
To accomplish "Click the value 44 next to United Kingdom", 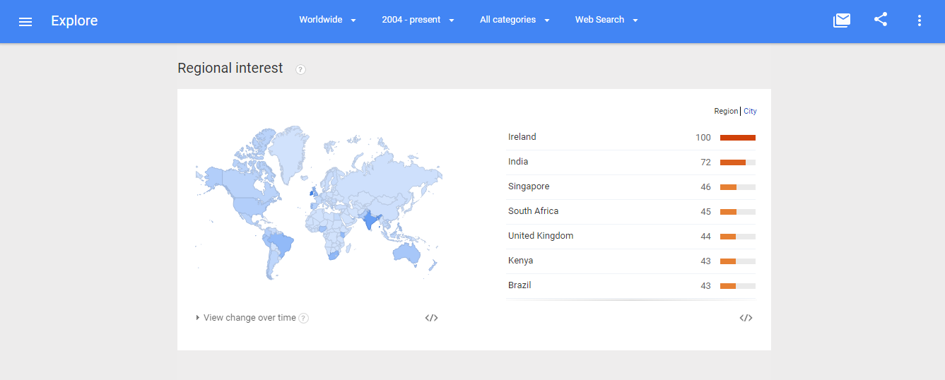I will point(706,237).
